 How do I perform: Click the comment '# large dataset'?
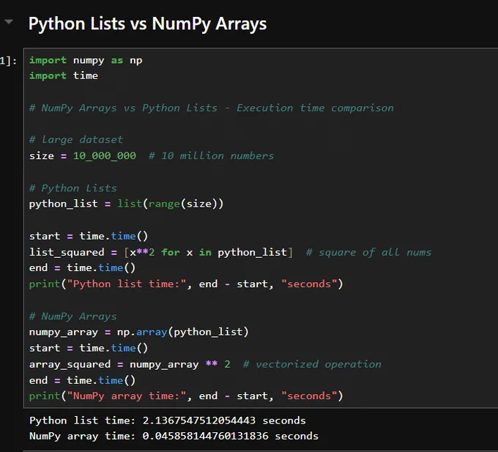[x=76, y=139]
